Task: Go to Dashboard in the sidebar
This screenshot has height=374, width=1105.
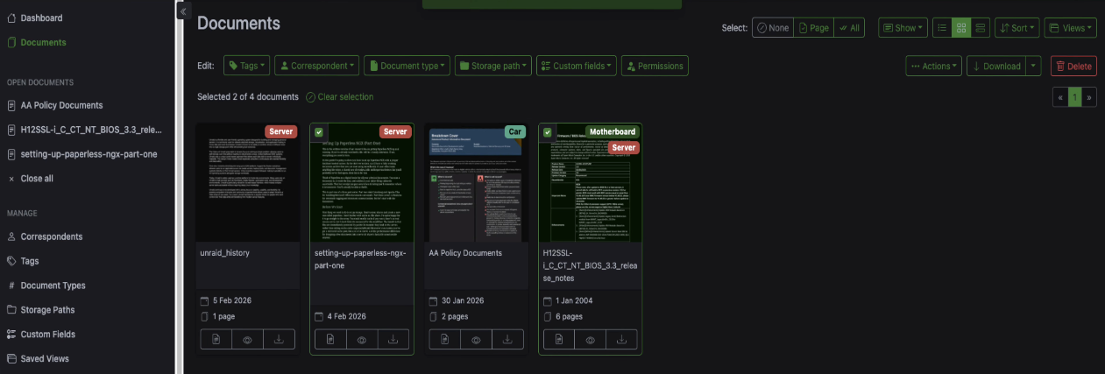Action: [41, 18]
